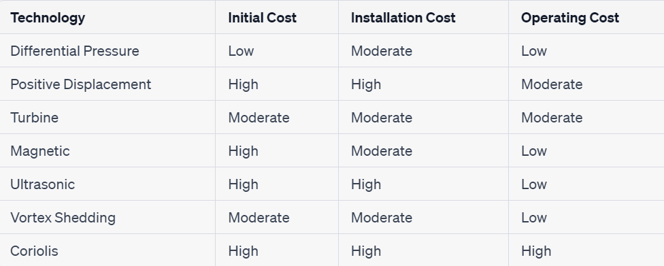Click Magnetic's installation cost value

click(382, 151)
